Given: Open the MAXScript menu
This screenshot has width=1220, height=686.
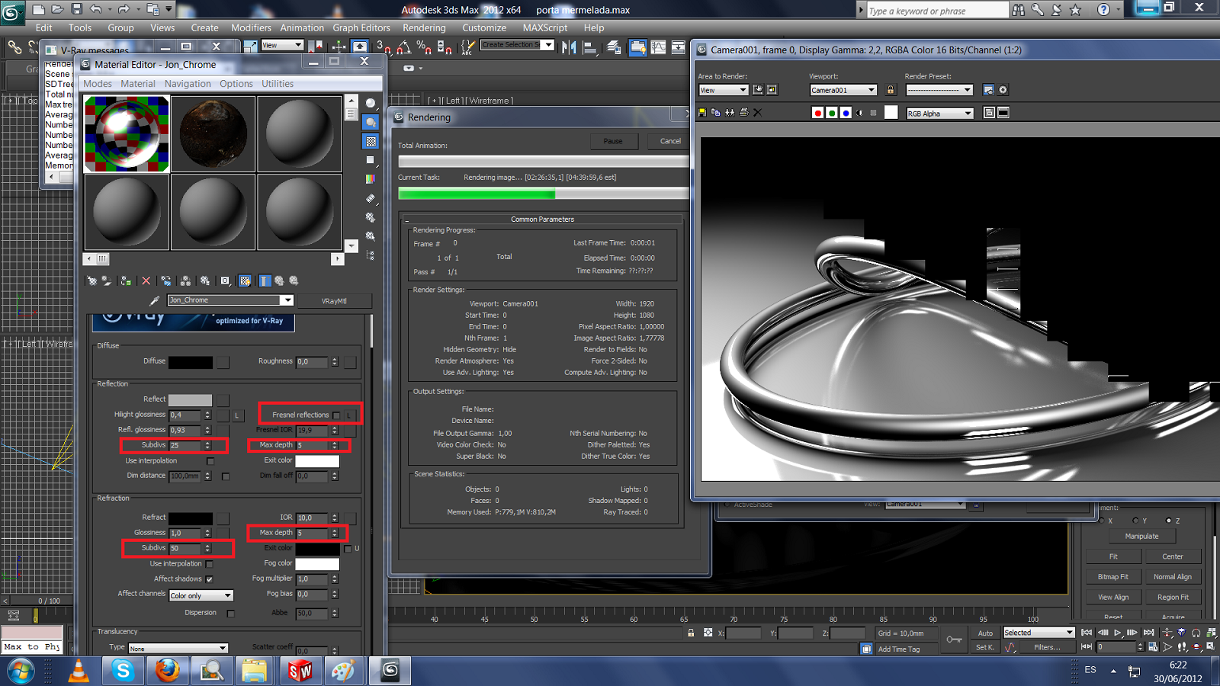Looking at the screenshot, I should [x=545, y=27].
